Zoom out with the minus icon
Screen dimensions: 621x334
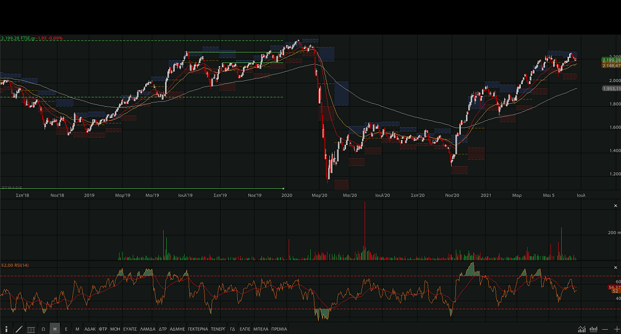click(606, 329)
